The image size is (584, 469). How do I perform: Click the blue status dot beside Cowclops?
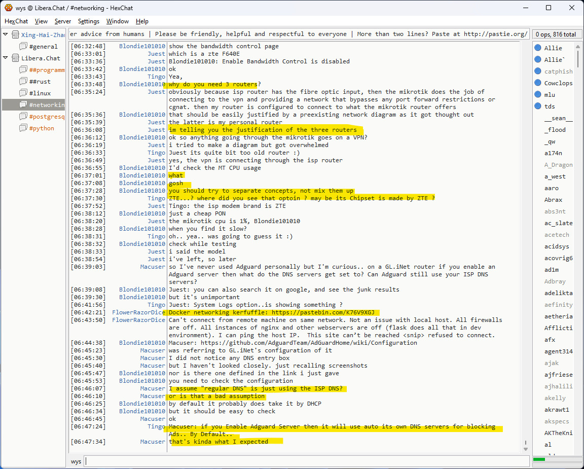[x=537, y=83]
